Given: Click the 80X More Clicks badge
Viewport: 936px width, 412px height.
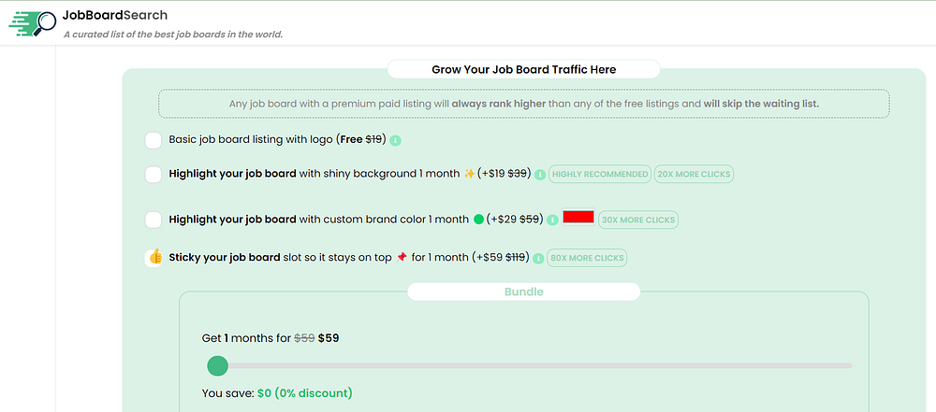Looking at the screenshot, I should pyautogui.click(x=587, y=258).
